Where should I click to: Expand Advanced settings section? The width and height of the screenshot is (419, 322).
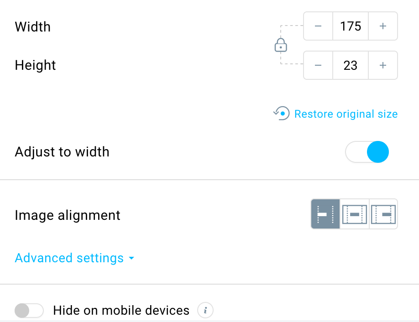[x=74, y=258]
